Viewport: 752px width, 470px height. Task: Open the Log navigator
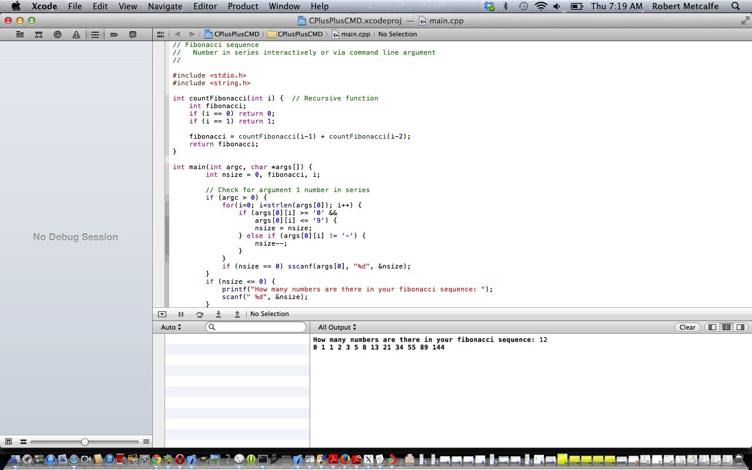tap(133, 34)
